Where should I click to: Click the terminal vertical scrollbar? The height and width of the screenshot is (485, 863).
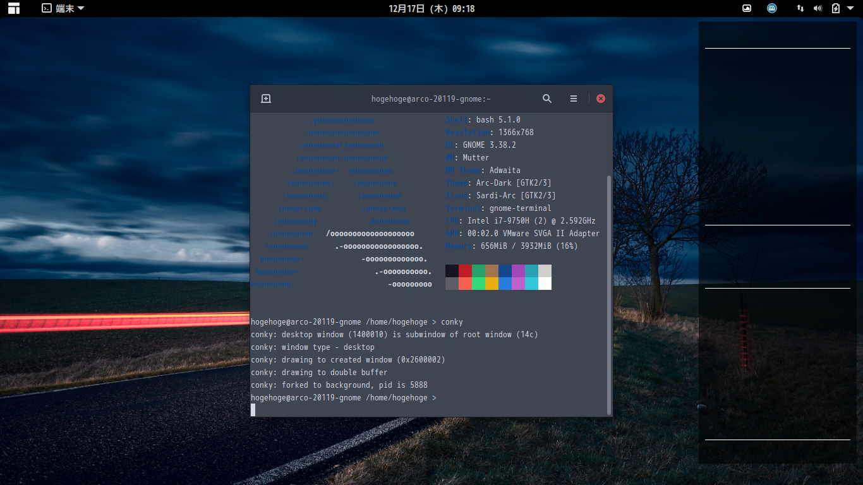pyautogui.click(x=609, y=295)
